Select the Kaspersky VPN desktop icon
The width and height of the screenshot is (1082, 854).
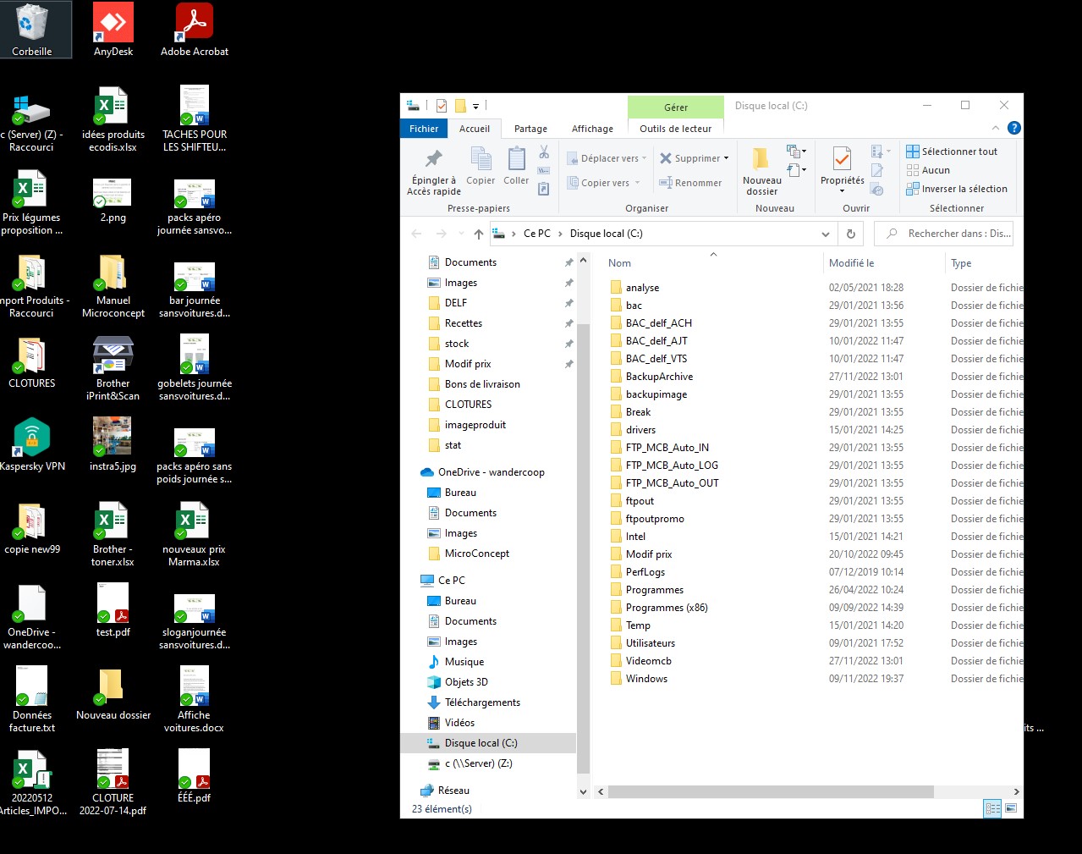(32, 444)
